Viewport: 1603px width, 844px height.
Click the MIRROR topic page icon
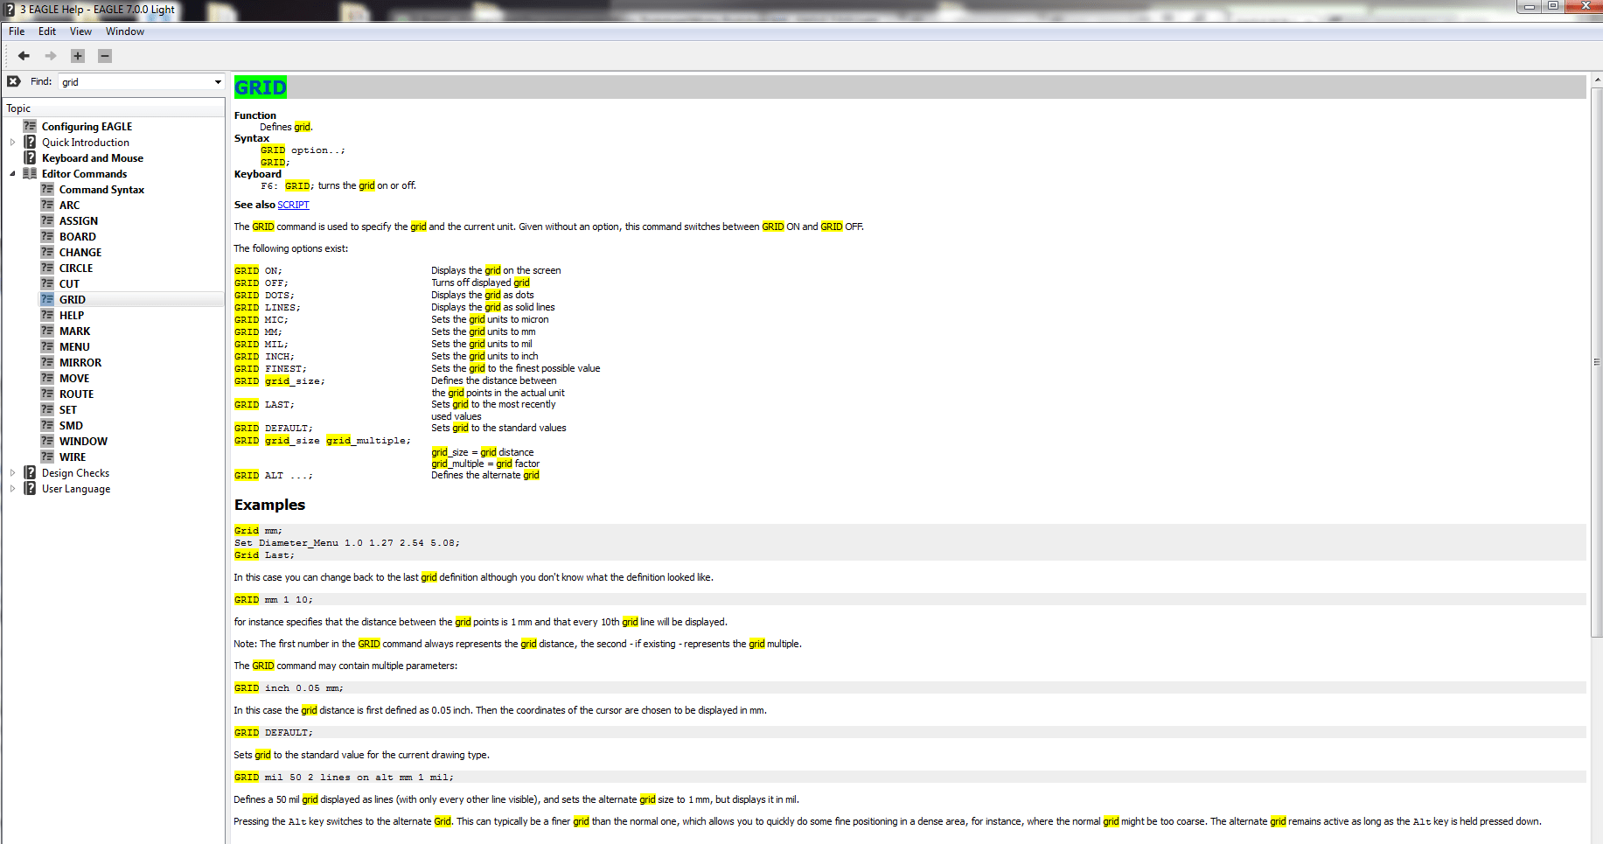coord(47,362)
